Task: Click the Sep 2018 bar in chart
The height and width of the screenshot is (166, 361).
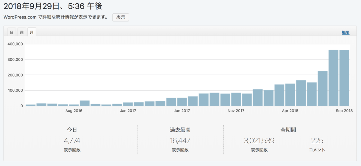Action: point(344,78)
